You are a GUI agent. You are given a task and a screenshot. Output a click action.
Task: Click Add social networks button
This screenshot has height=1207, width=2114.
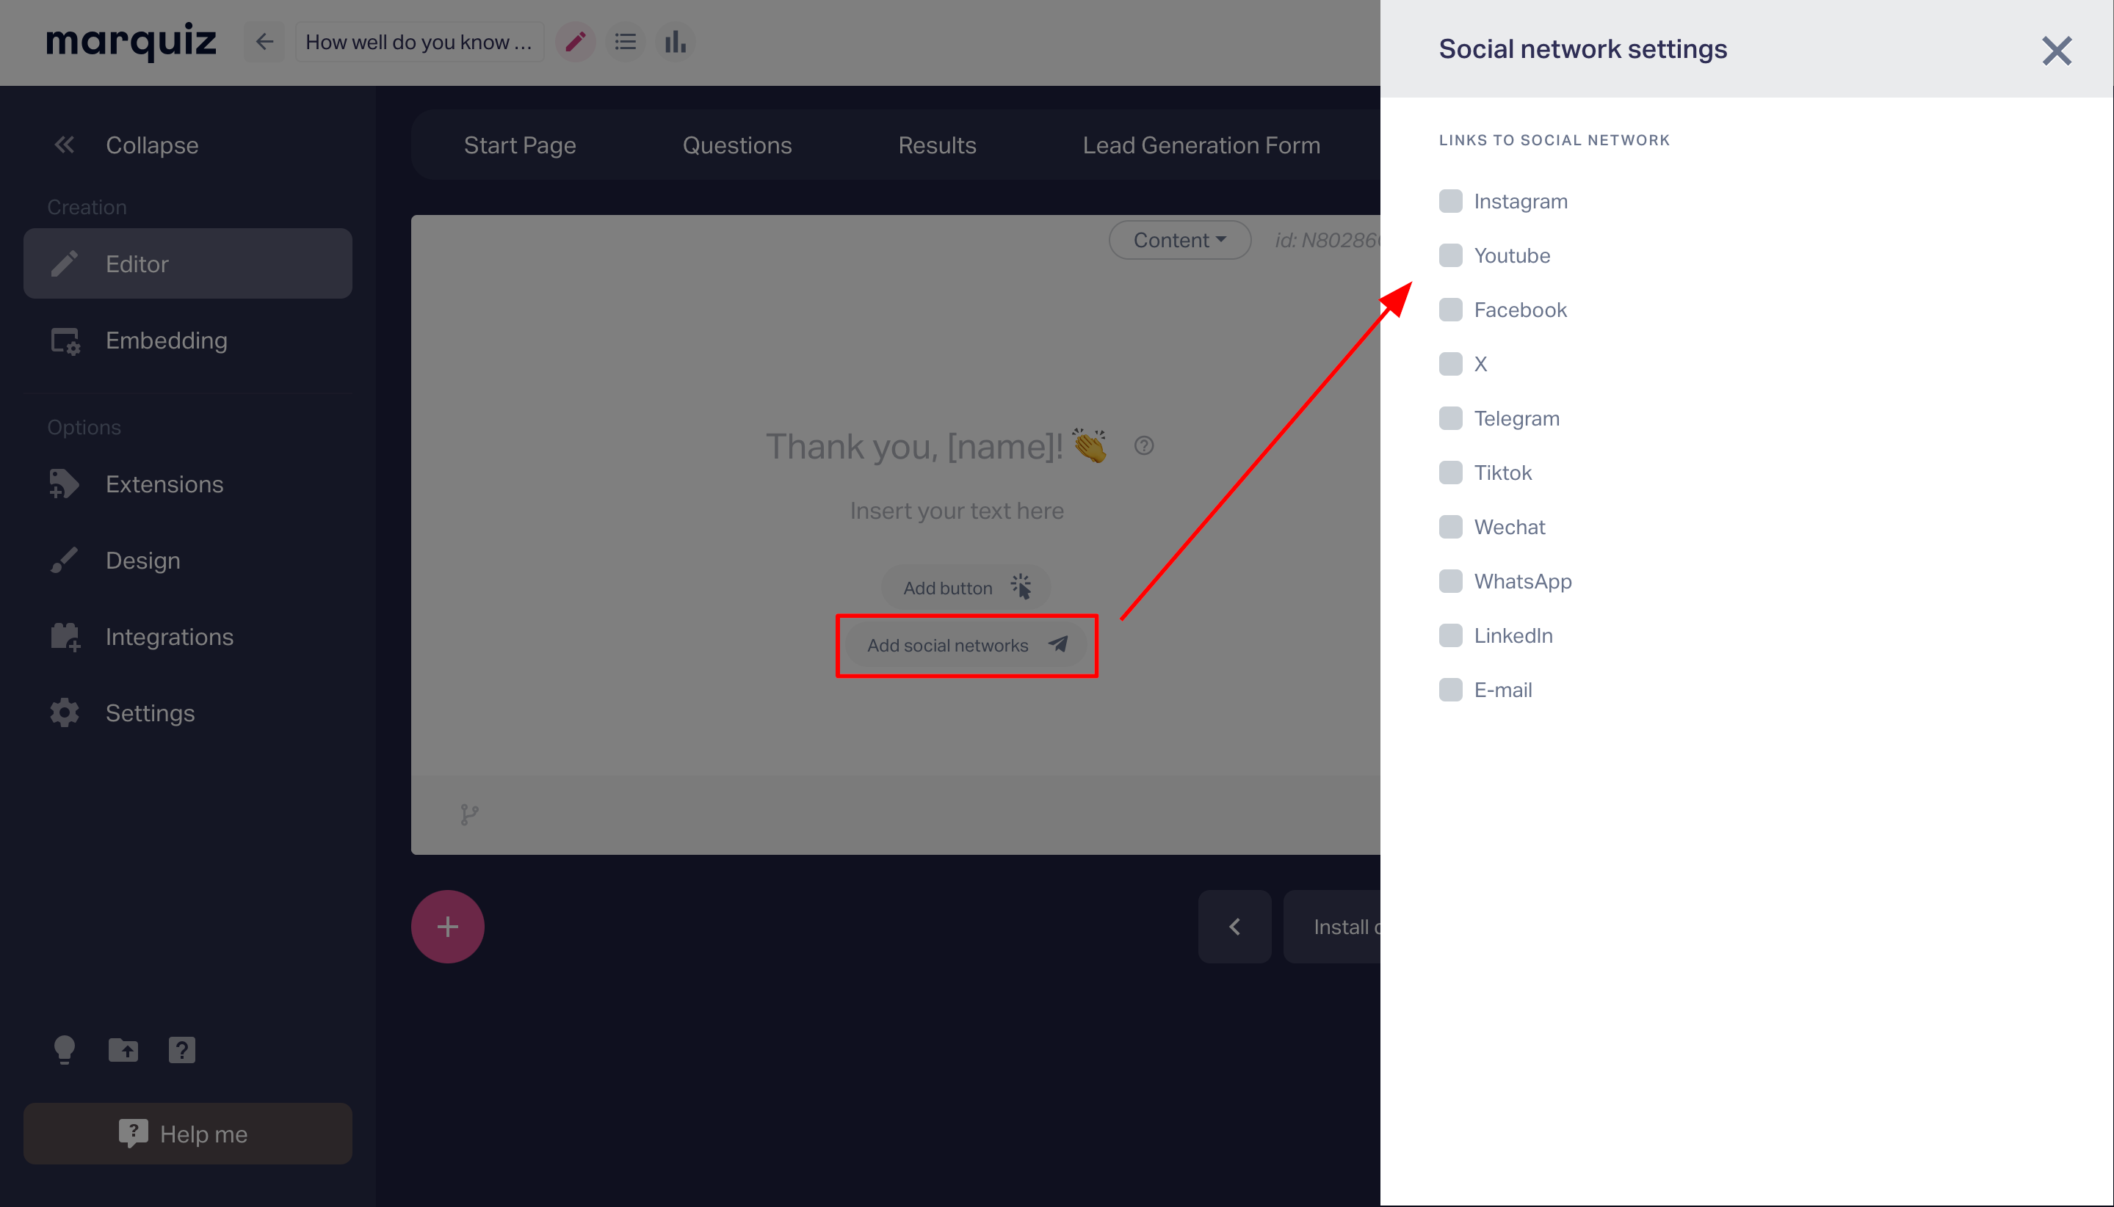[966, 644]
